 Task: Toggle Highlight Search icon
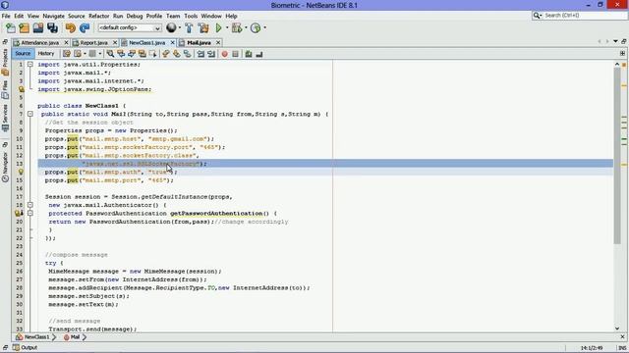[x=142, y=54]
